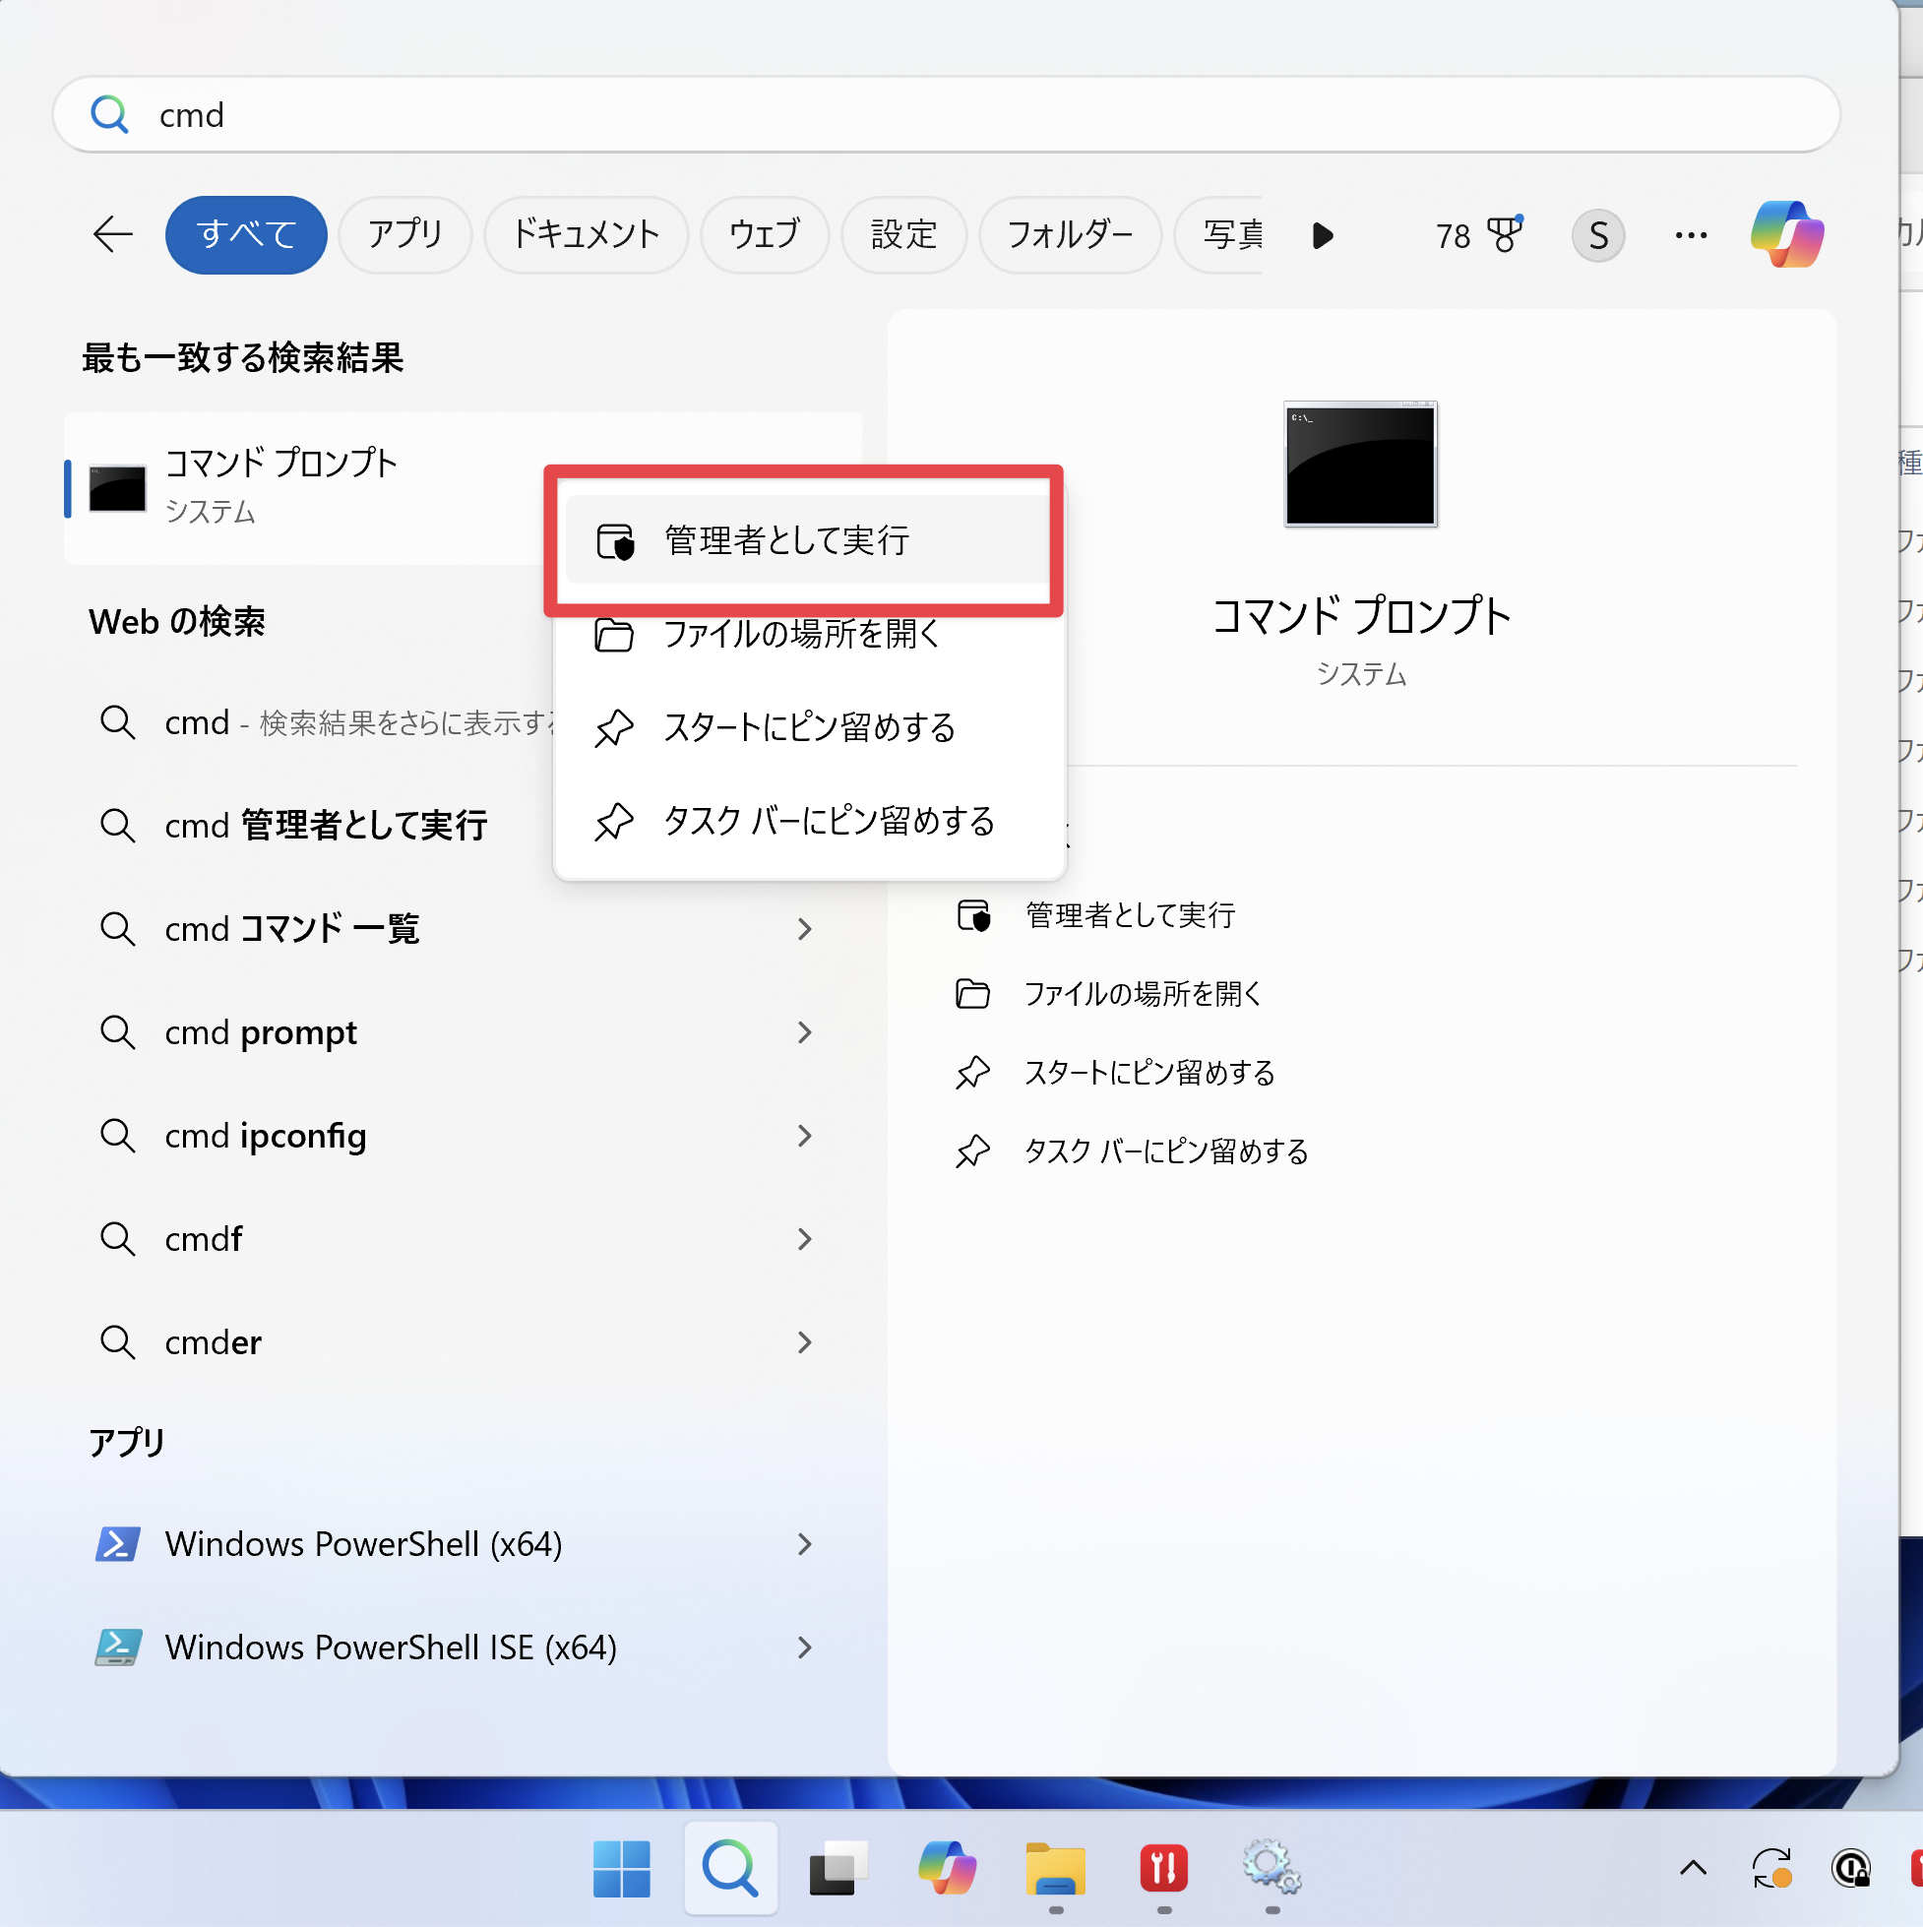This screenshot has width=1923, height=1927.
Task: Open the rewards trophy icon showing 78
Action: tap(1503, 234)
